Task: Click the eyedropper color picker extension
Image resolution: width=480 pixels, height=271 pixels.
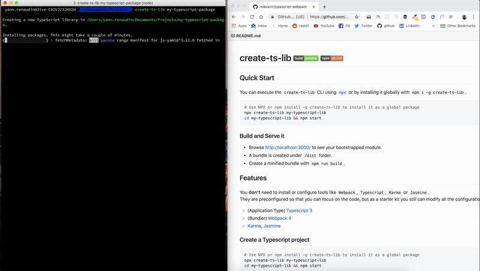Action: pos(415,17)
